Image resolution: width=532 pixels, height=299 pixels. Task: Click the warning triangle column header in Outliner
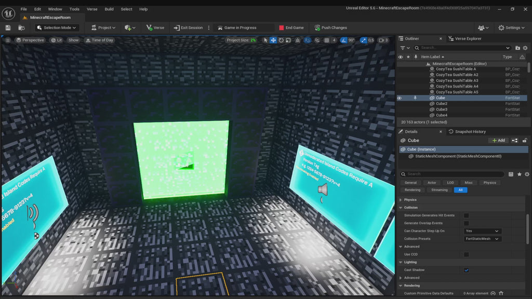point(522,57)
